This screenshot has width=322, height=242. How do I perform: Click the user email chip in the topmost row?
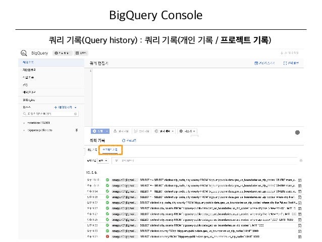click(x=124, y=180)
